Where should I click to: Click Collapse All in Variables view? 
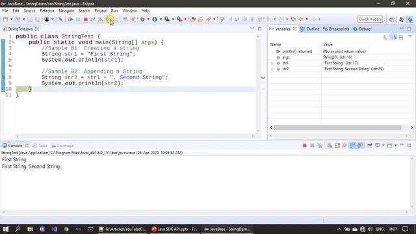401,38
